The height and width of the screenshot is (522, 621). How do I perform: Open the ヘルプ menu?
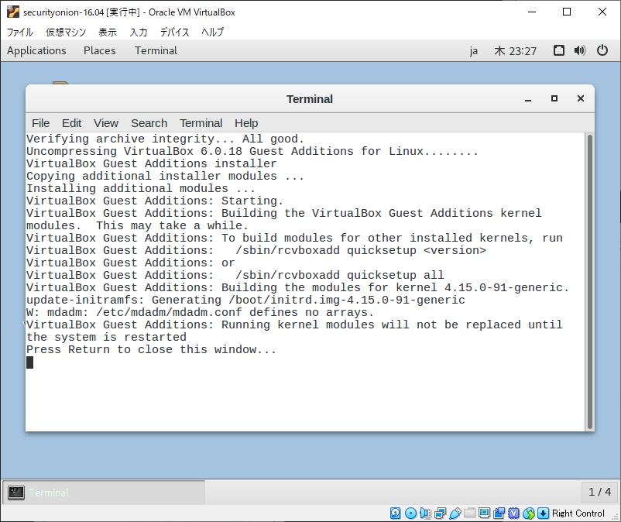coord(213,32)
